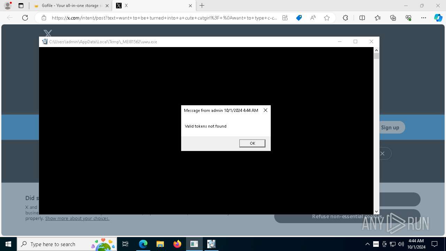Viewport: 446px width, 251px height.
Task: Open the app available icon in address bar
Action: [x=285, y=18]
